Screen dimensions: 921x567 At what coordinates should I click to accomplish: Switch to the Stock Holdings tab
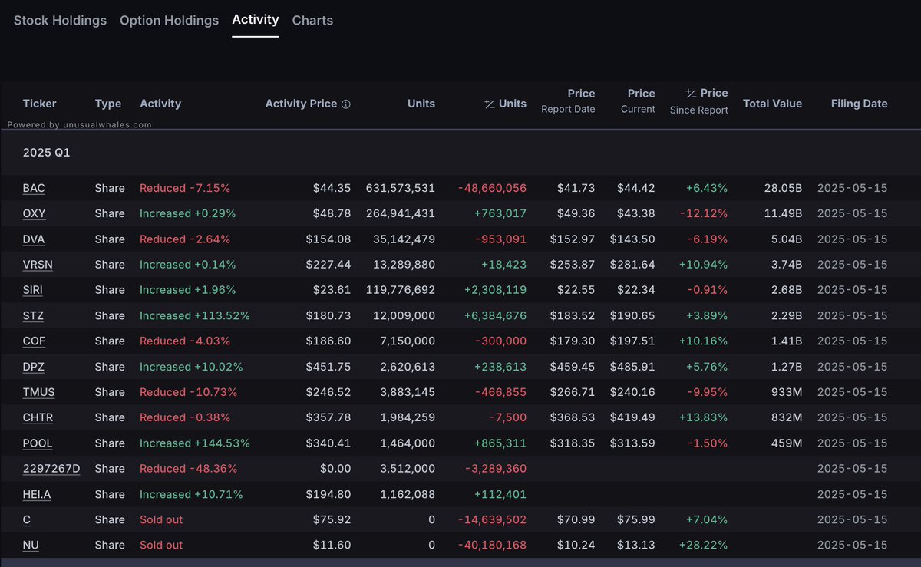(60, 21)
